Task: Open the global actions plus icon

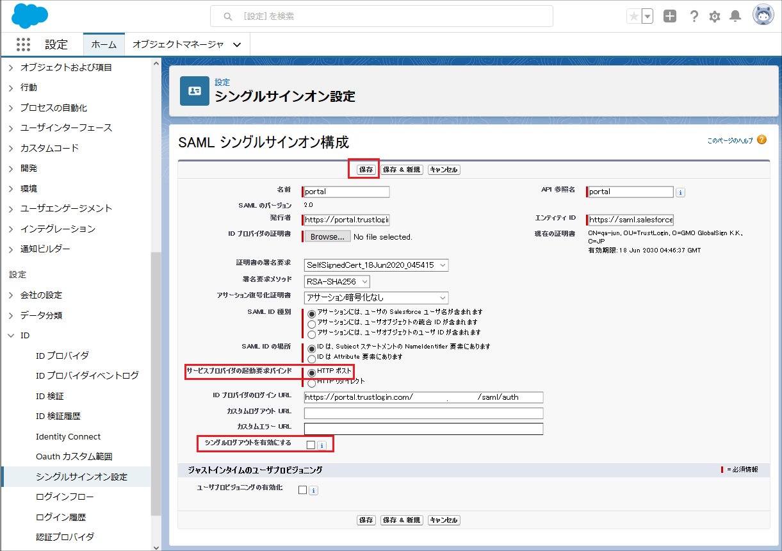Action: pos(670,17)
